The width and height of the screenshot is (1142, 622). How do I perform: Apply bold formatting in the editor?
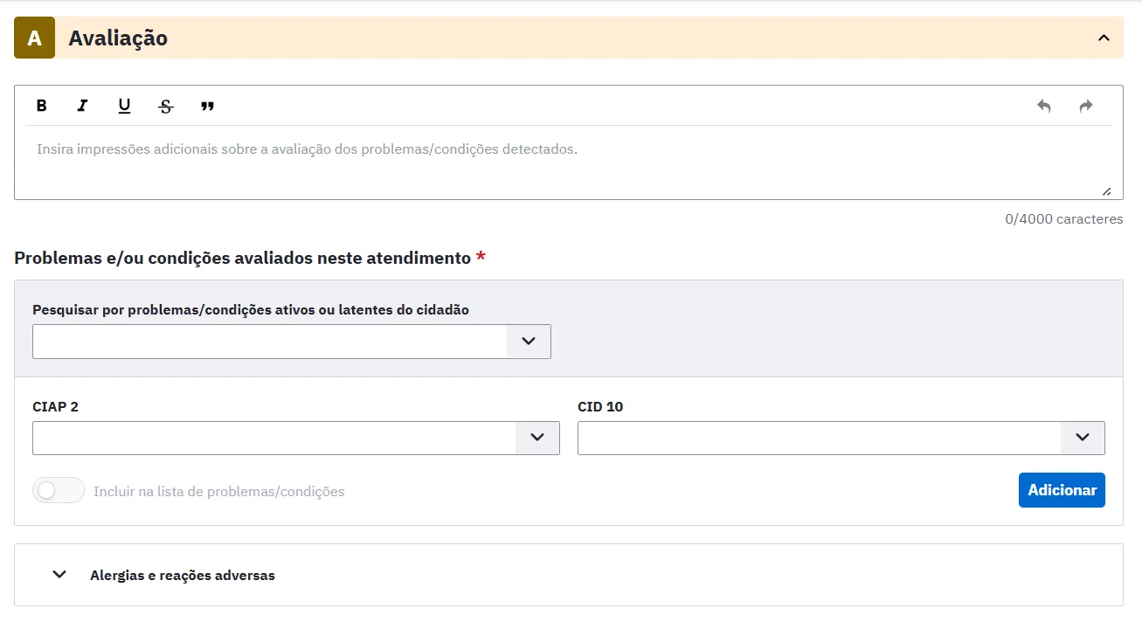tap(41, 106)
